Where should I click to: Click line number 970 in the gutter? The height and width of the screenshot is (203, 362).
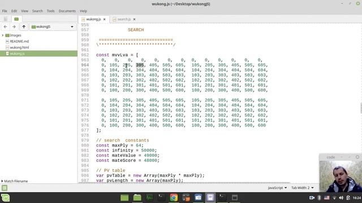click(x=85, y=95)
